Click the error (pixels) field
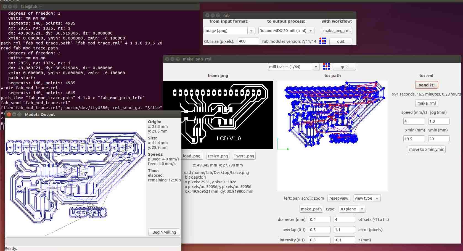463x251 pixels. pos(344,230)
